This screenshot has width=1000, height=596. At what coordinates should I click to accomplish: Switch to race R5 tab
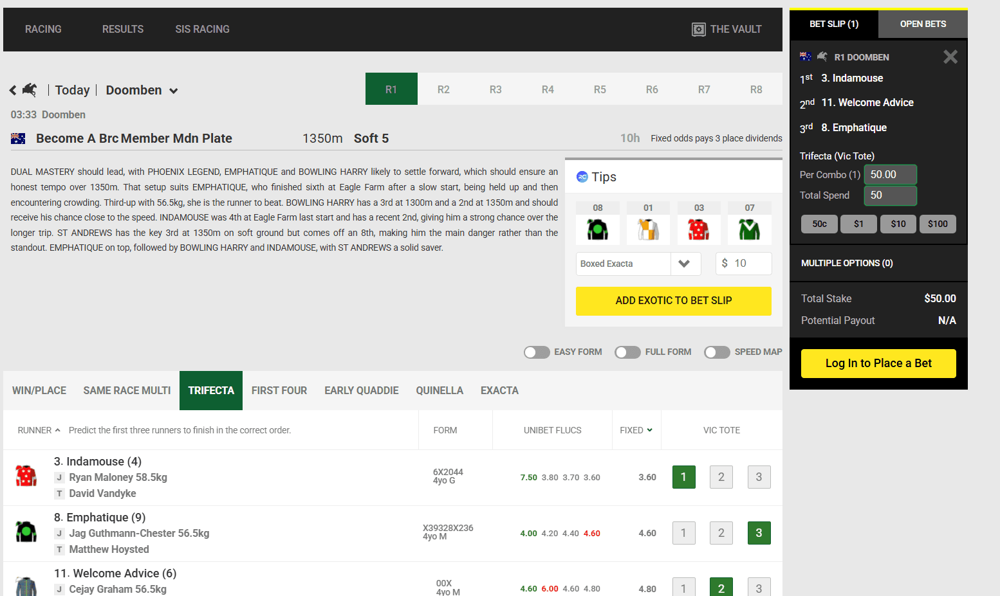tap(600, 89)
